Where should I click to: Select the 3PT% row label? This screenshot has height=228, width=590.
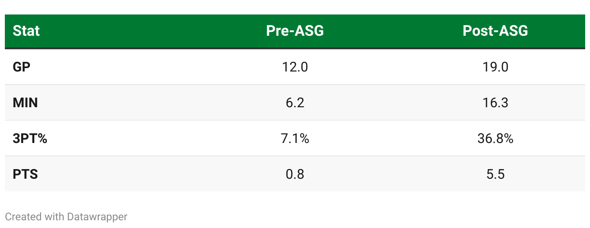(30, 139)
